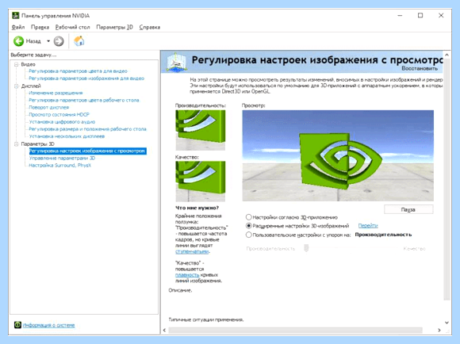Select Пользовательские настройки с упором на radio
This screenshot has width=460, height=344.
pos(249,235)
